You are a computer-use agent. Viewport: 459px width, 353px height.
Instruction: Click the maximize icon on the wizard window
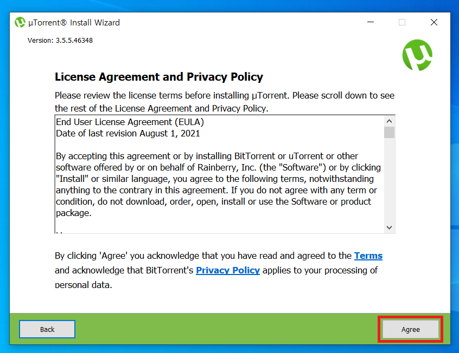402,22
